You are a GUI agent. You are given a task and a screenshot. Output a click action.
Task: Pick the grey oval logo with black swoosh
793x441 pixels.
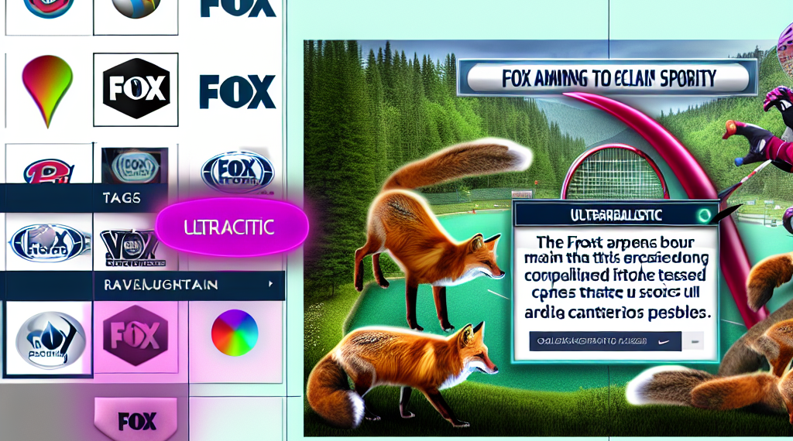coord(50,339)
